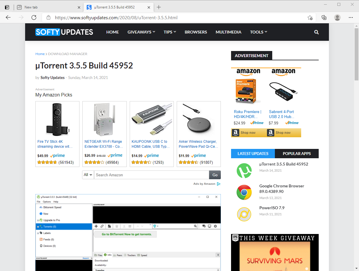The height and width of the screenshot is (271, 359).
Task: Close the µTorrent 3.5.5 Build 45952 tab
Action: [x=149, y=7]
